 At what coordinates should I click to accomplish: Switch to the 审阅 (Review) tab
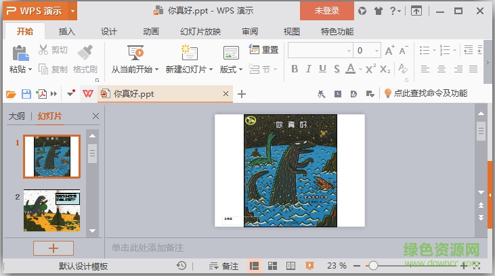pos(250,32)
